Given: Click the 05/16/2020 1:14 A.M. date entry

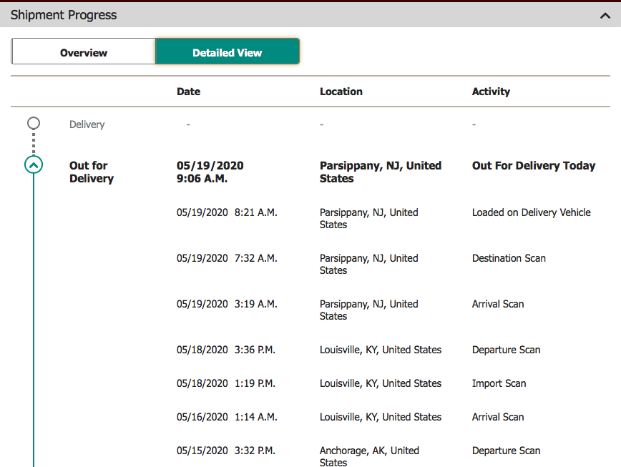Looking at the screenshot, I should [x=226, y=417].
